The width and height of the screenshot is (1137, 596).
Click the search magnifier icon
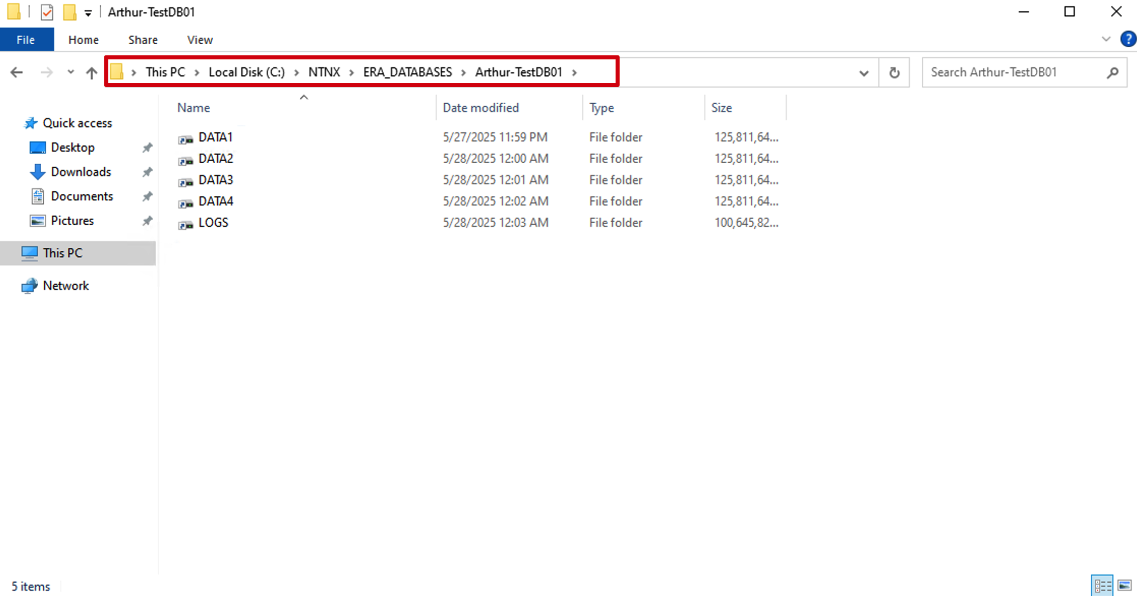pos(1113,73)
